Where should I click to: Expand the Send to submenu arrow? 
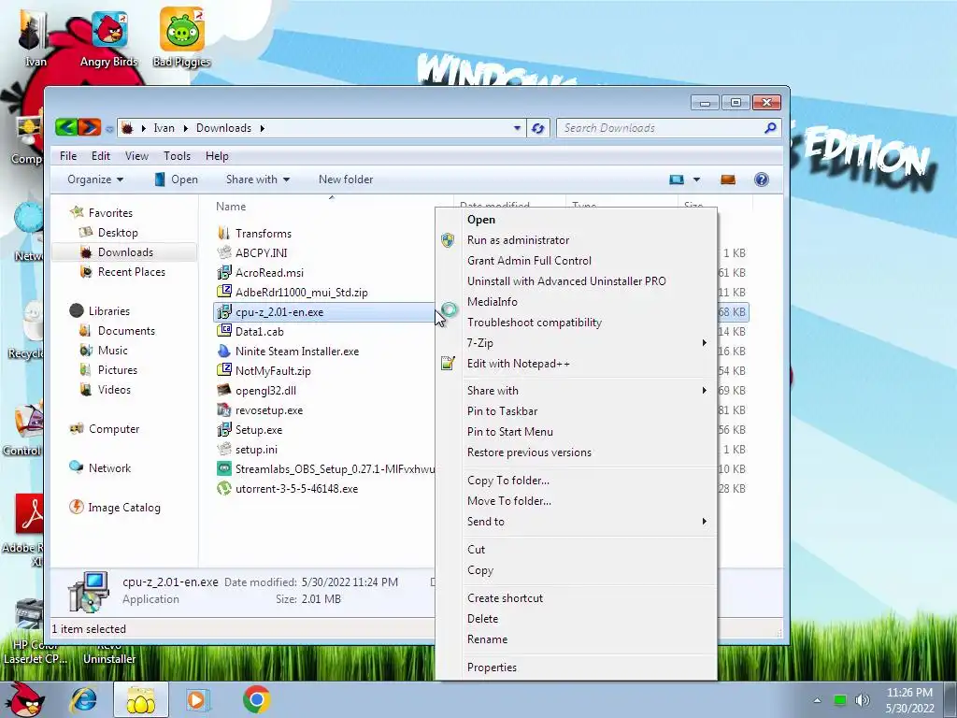coord(705,521)
